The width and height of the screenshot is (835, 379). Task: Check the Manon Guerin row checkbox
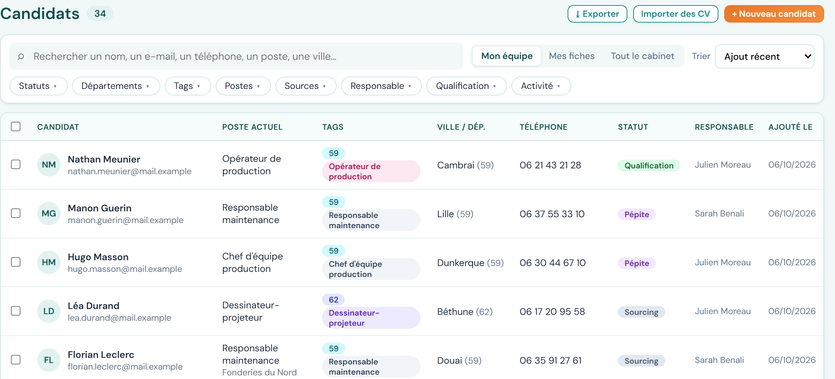point(16,213)
